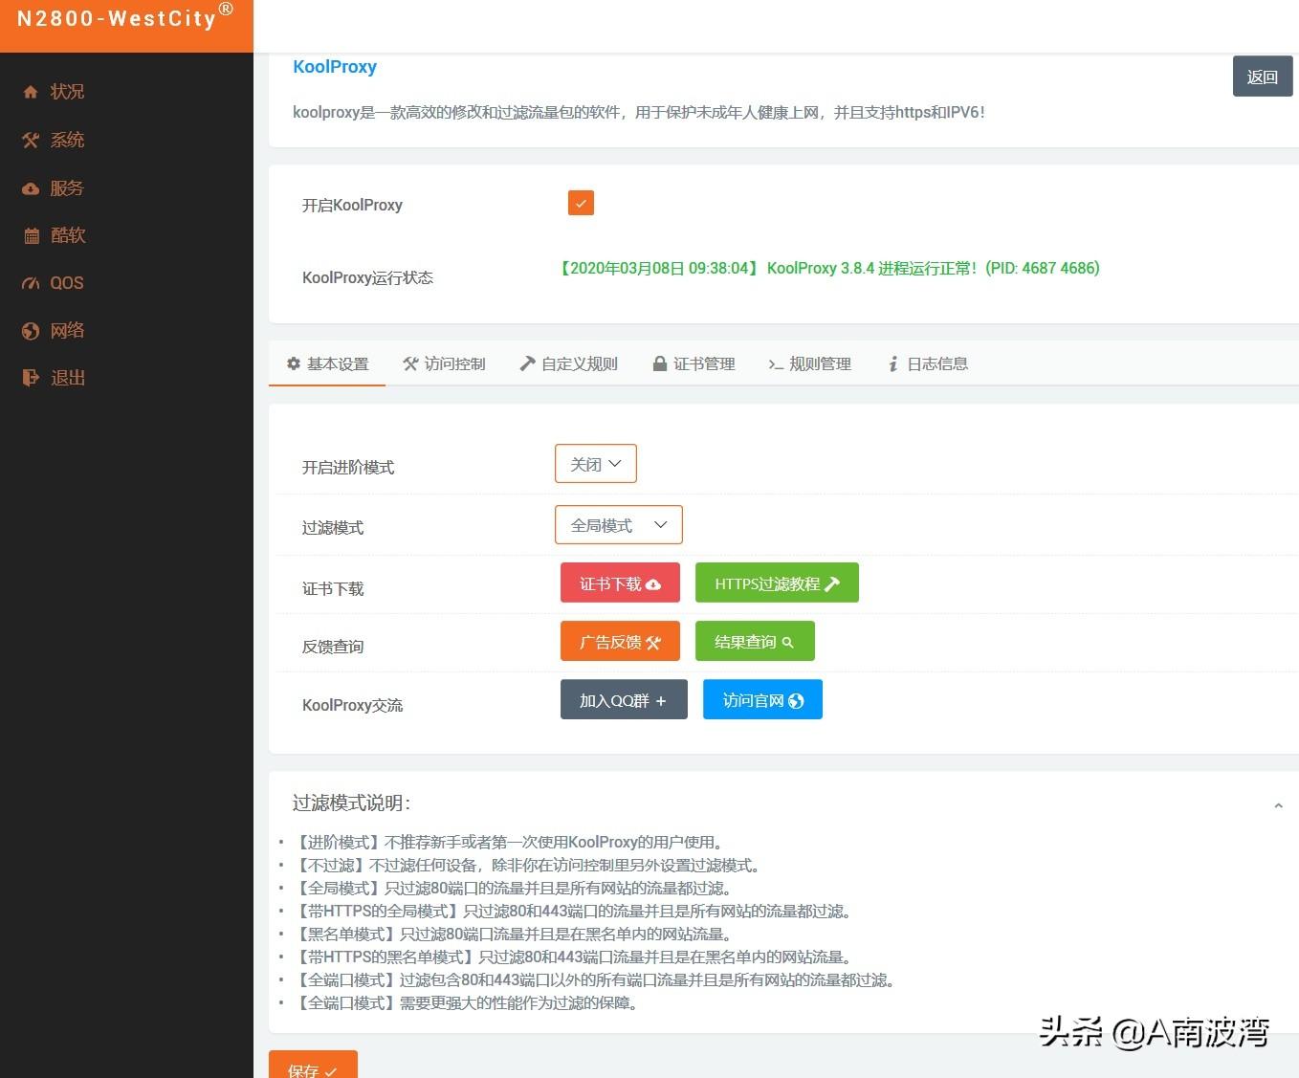Click the KoolProxy title link

(334, 67)
